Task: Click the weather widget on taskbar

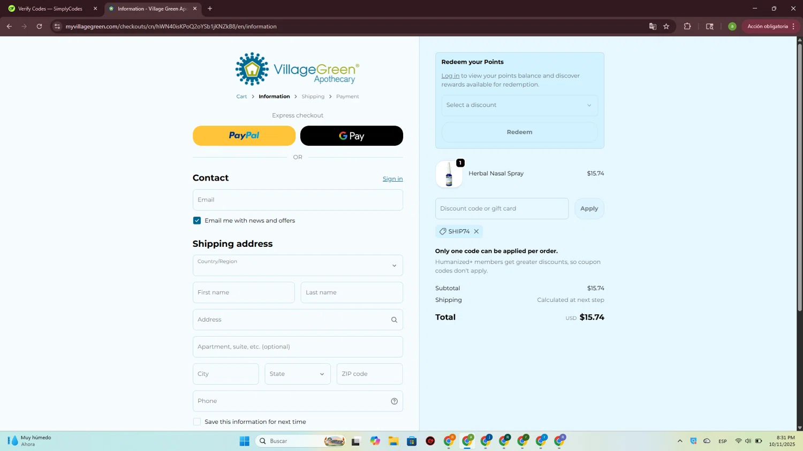Action: [x=29, y=441]
